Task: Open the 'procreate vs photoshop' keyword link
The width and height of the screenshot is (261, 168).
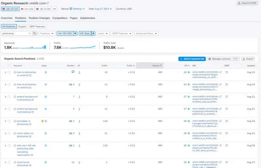Action: (23, 123)
